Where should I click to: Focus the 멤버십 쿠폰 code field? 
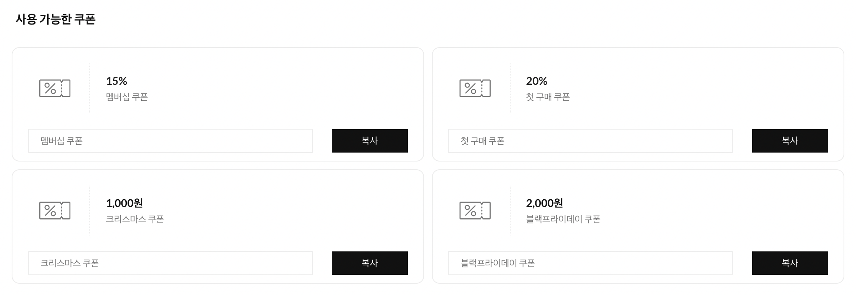(170, 141)
